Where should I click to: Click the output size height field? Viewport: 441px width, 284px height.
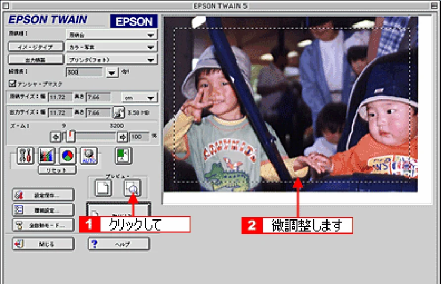[x=98, y=112]
